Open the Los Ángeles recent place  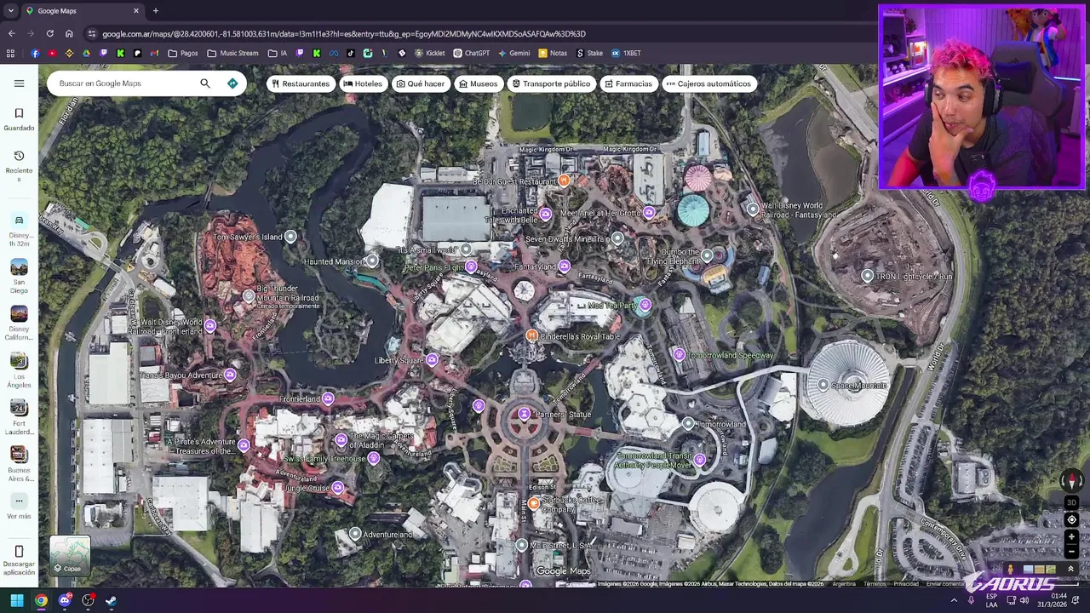click(19, 370)
